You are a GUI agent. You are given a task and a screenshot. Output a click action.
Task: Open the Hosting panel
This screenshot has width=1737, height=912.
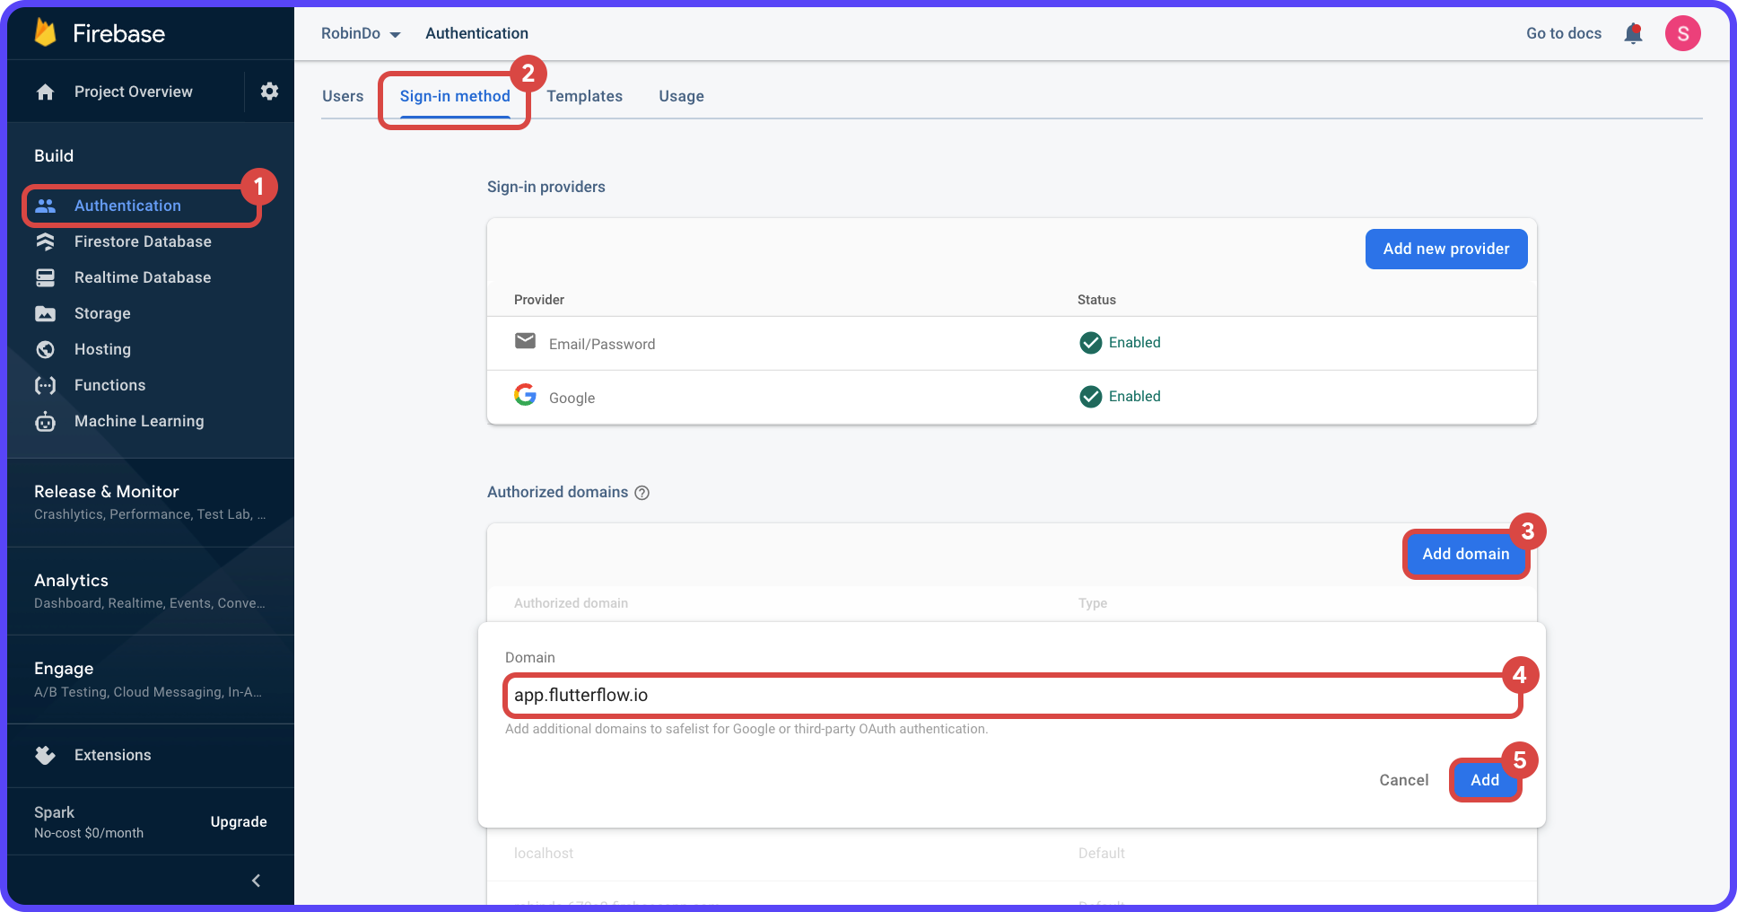[102, 348]
